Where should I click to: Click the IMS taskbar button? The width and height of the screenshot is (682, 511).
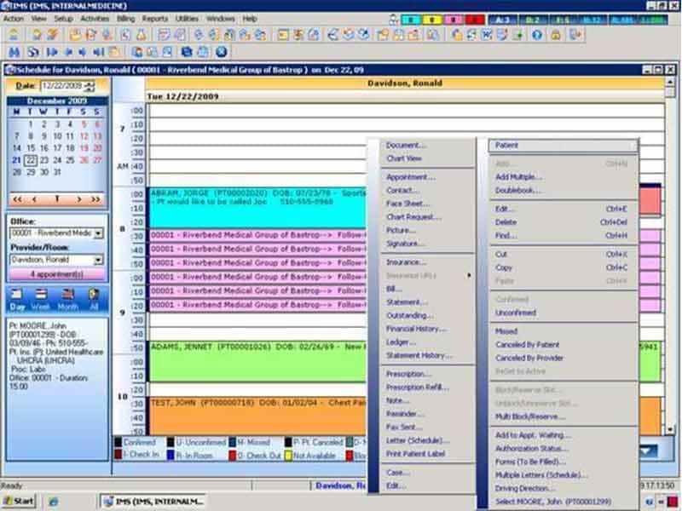153,502
